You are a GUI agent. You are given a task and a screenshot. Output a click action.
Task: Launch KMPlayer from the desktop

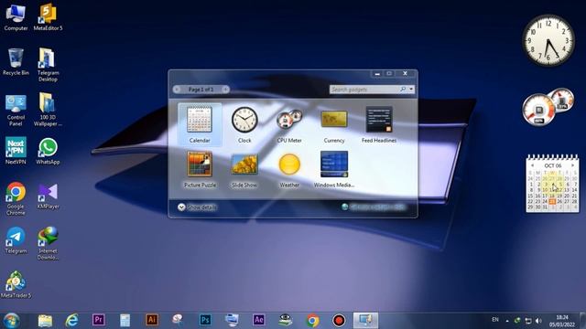pyautogui.click(x=48, y=196)
